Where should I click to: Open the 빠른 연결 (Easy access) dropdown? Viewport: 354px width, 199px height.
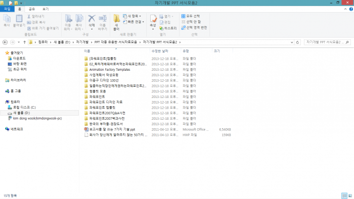coord(134,22)
